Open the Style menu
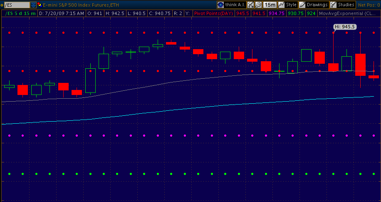 tap(291, 5)
